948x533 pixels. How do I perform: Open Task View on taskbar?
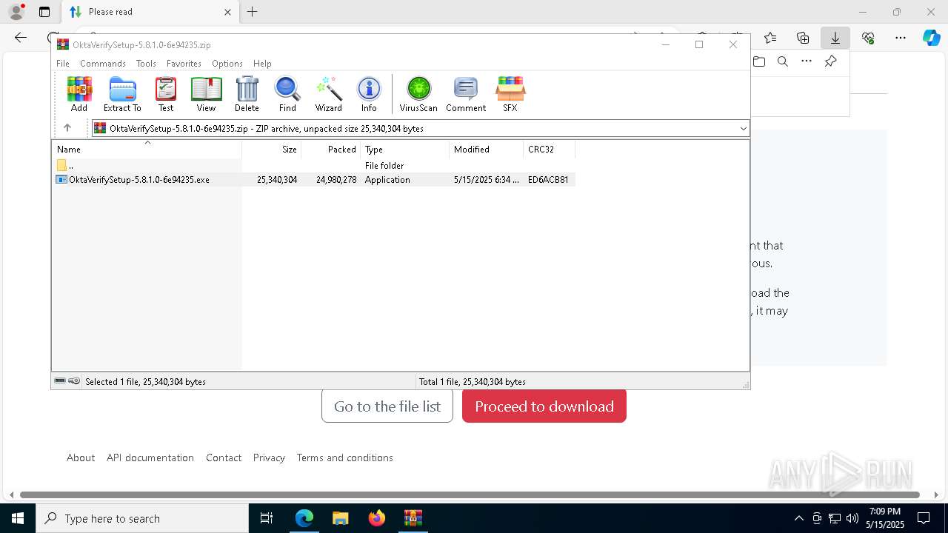(267, 518)
